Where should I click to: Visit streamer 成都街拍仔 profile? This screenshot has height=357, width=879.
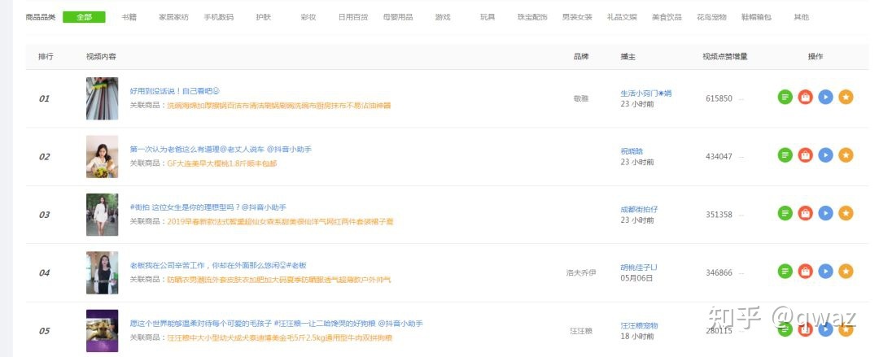639,209
